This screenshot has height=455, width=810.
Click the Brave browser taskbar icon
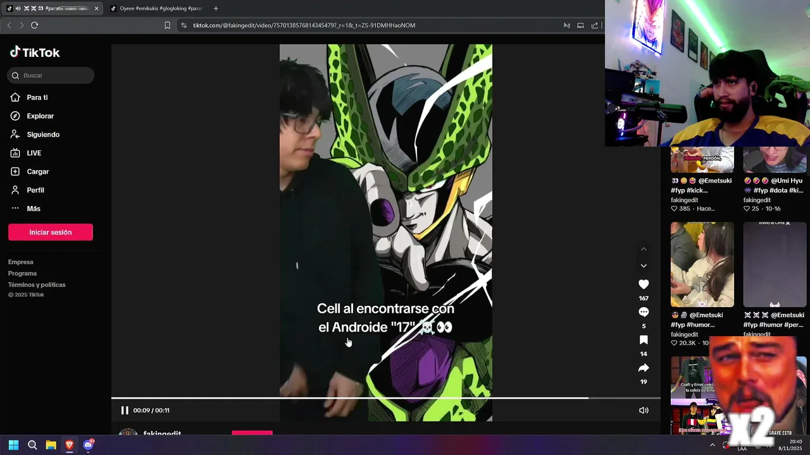click(70, 445)
